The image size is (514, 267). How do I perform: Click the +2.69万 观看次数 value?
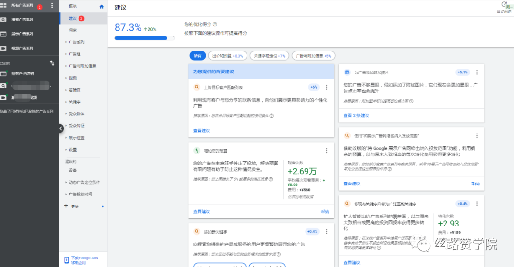[x=302, y=171]
